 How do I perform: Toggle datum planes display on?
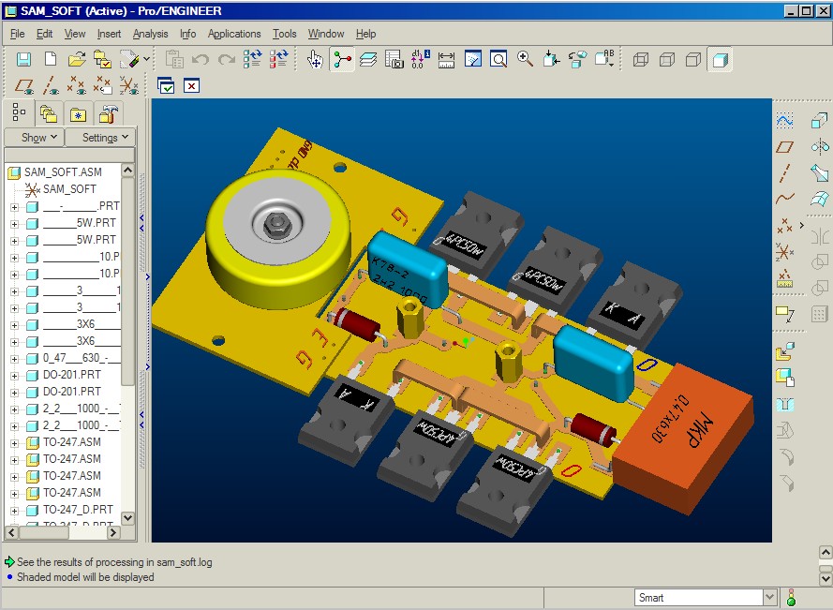click(x=24, y=86)
